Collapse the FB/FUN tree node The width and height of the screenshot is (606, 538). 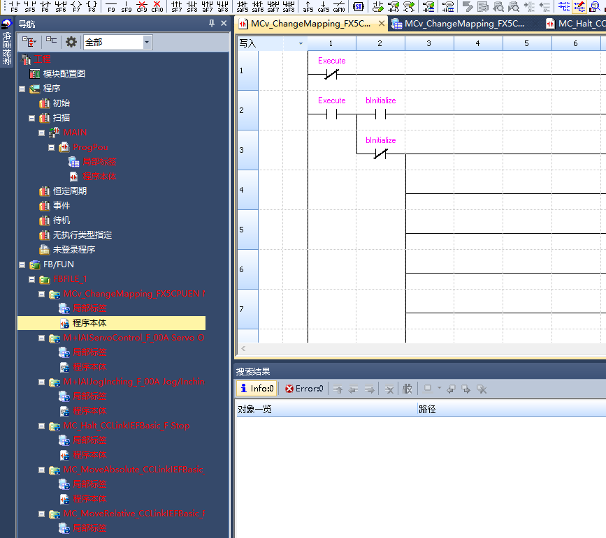(22, 264)
